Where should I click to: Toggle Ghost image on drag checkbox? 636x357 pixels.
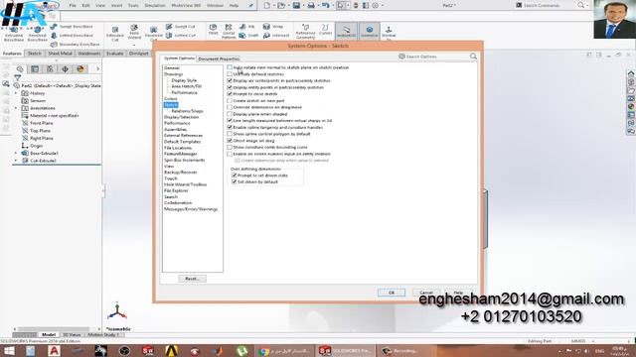click(x=230, y=141)
